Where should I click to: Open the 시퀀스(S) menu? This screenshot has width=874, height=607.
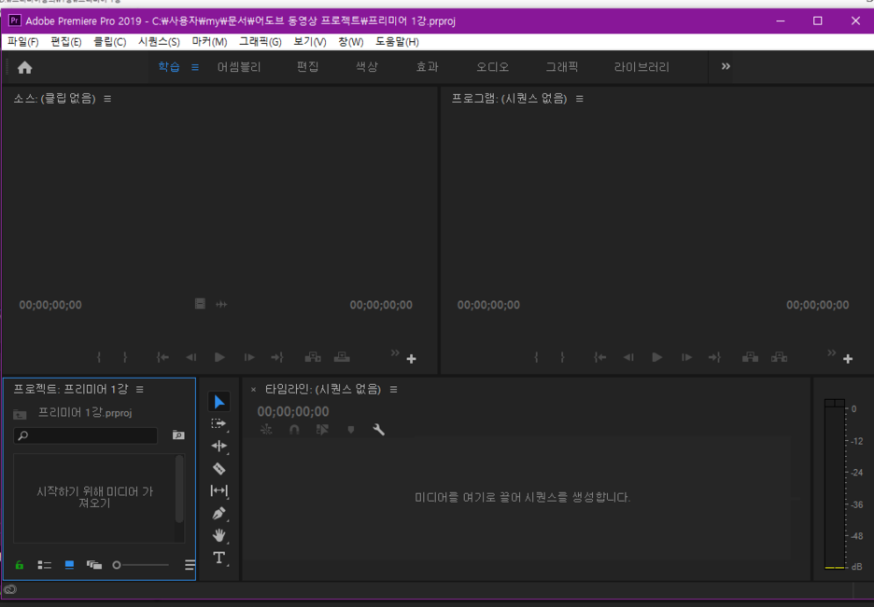pyautogui.click(x=159, y=42)
